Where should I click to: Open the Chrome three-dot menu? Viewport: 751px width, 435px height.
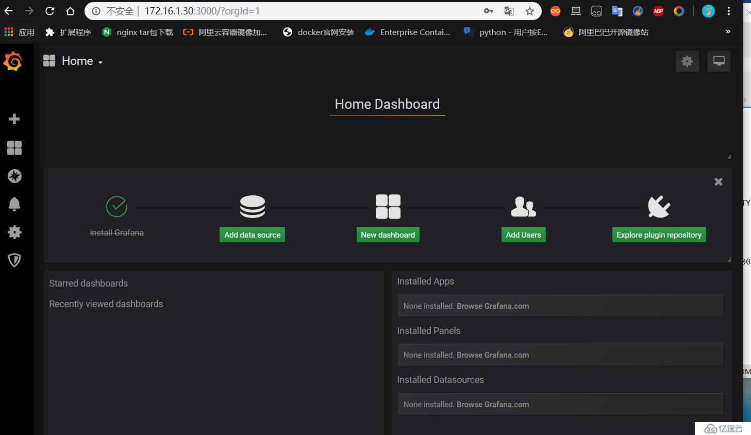point(729,11)
